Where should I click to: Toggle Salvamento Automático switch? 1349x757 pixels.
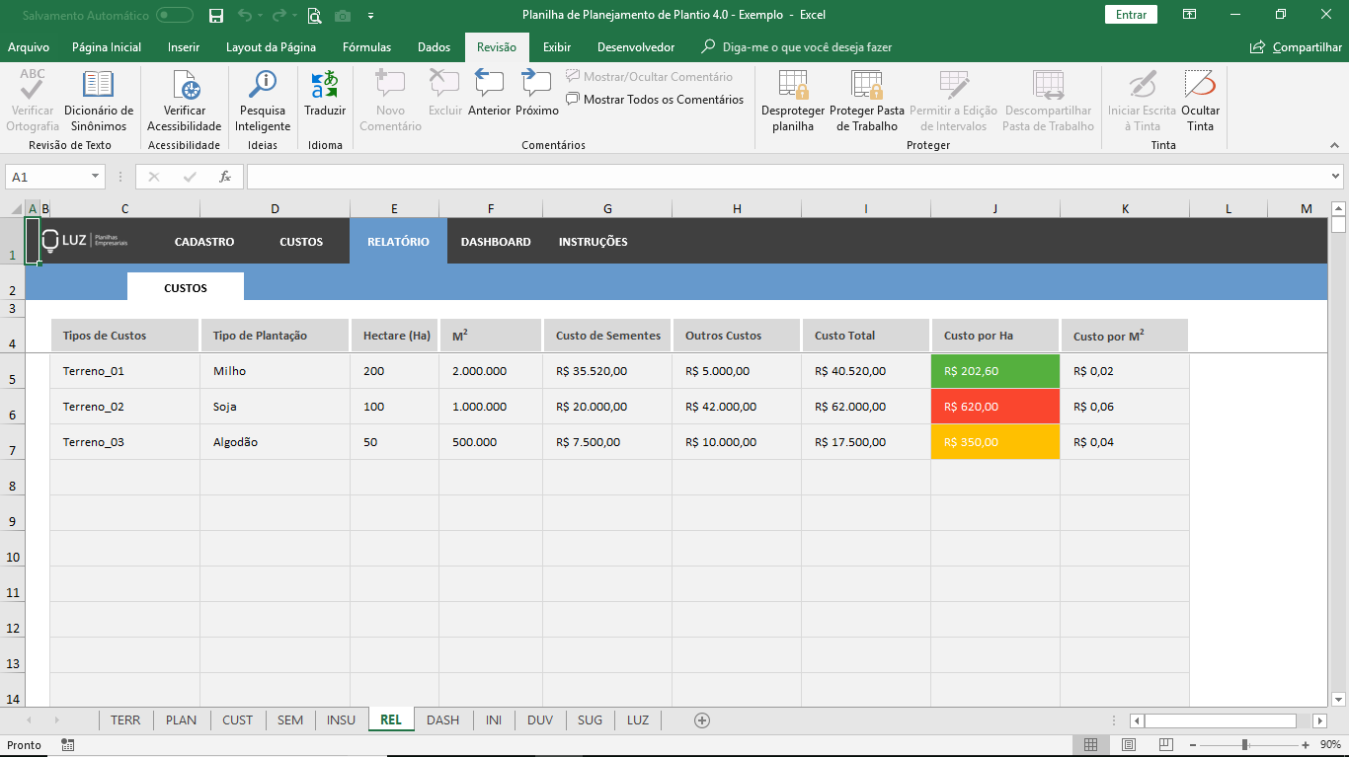[x=175, y=15]
